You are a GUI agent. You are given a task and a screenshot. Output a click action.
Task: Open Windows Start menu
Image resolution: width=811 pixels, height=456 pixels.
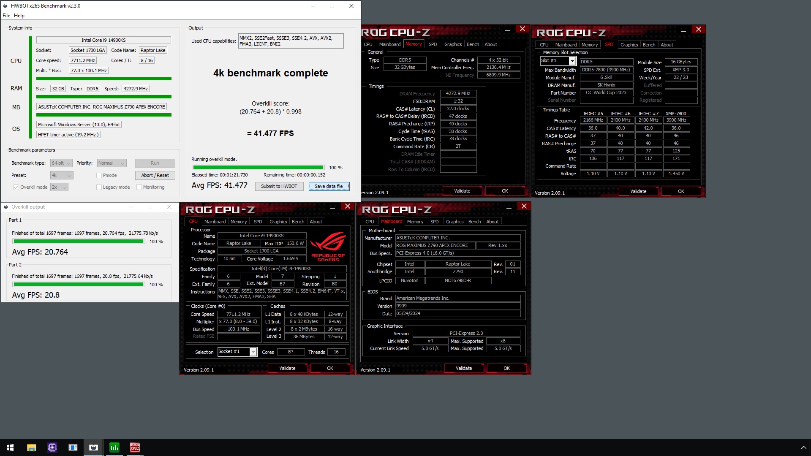coord(10,447)
